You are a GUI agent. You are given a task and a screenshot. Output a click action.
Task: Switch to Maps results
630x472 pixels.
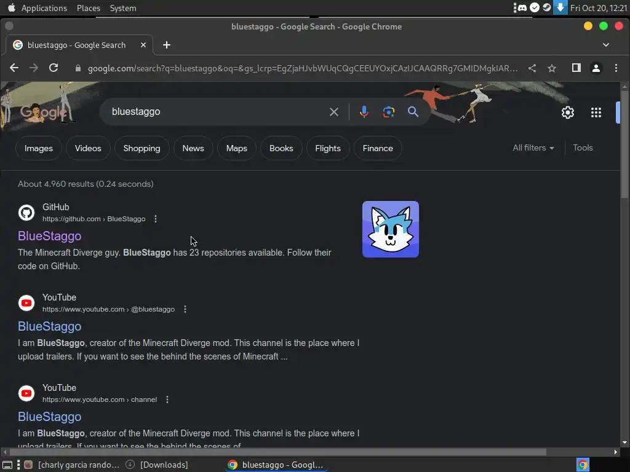(x=237, y=148)
